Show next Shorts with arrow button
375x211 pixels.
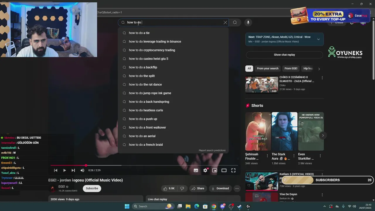click(323, 135)
